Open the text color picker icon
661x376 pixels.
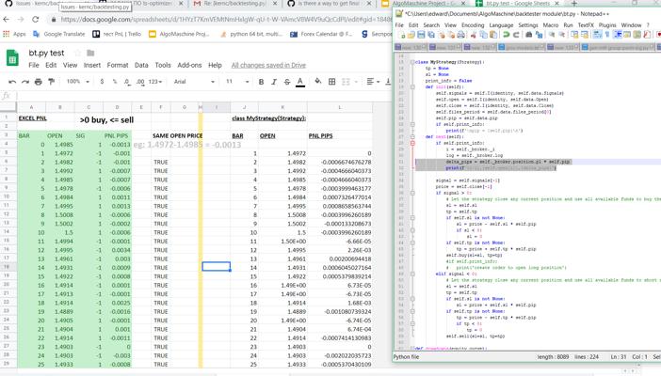pyautogui.click(x=300, y=82)
